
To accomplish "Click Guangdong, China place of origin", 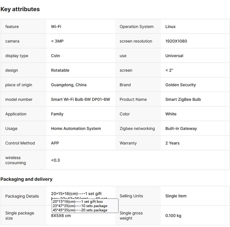I will click(x=69, y=85).
